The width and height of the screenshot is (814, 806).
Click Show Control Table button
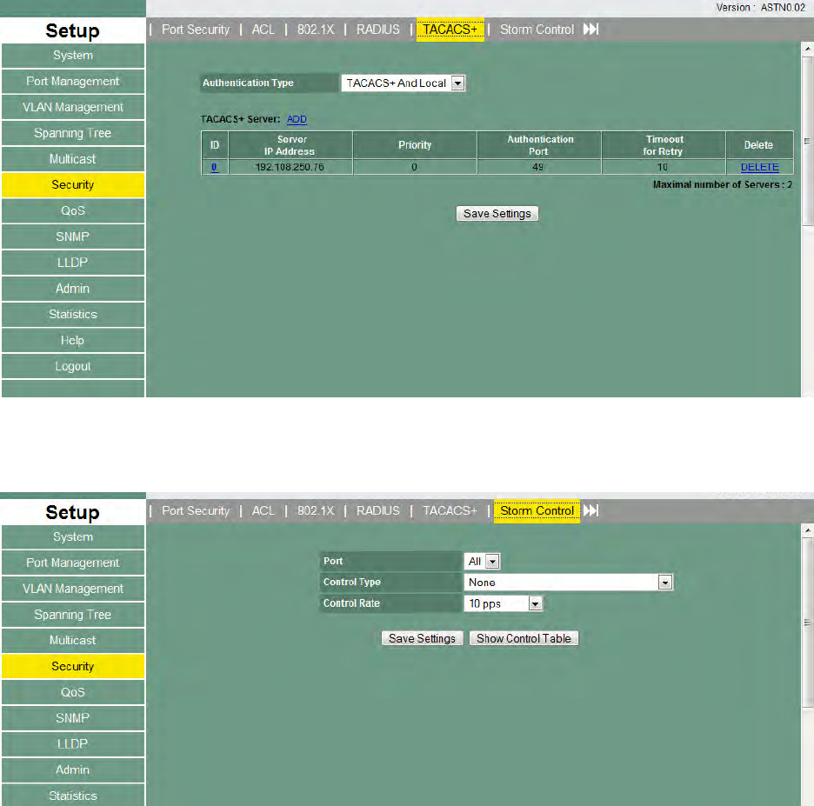tap(524, 638)
